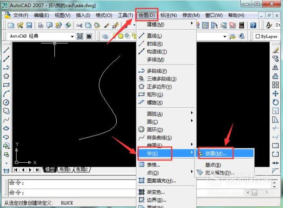Choose 创建(M)... in block submenu
The width and height of the screenshot is (283, 208).
click(x=224, y=153)
